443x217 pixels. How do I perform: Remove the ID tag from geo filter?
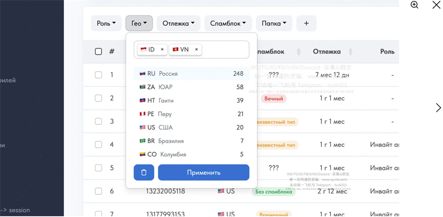point(162,49)
